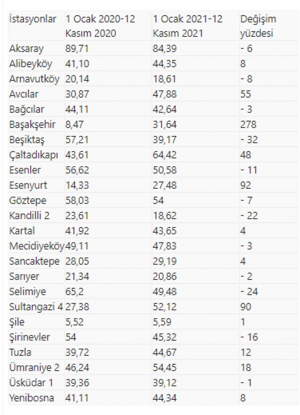The height and width of the screenshot is (415, 300).
Task: Select the 278 percent change value
Action: tap(248, 124)
